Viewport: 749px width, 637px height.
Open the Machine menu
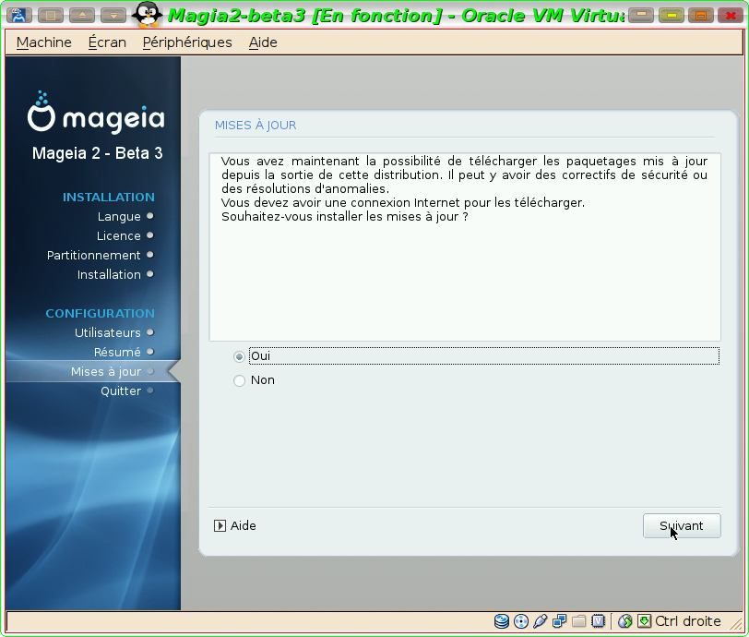click(44, 42)
